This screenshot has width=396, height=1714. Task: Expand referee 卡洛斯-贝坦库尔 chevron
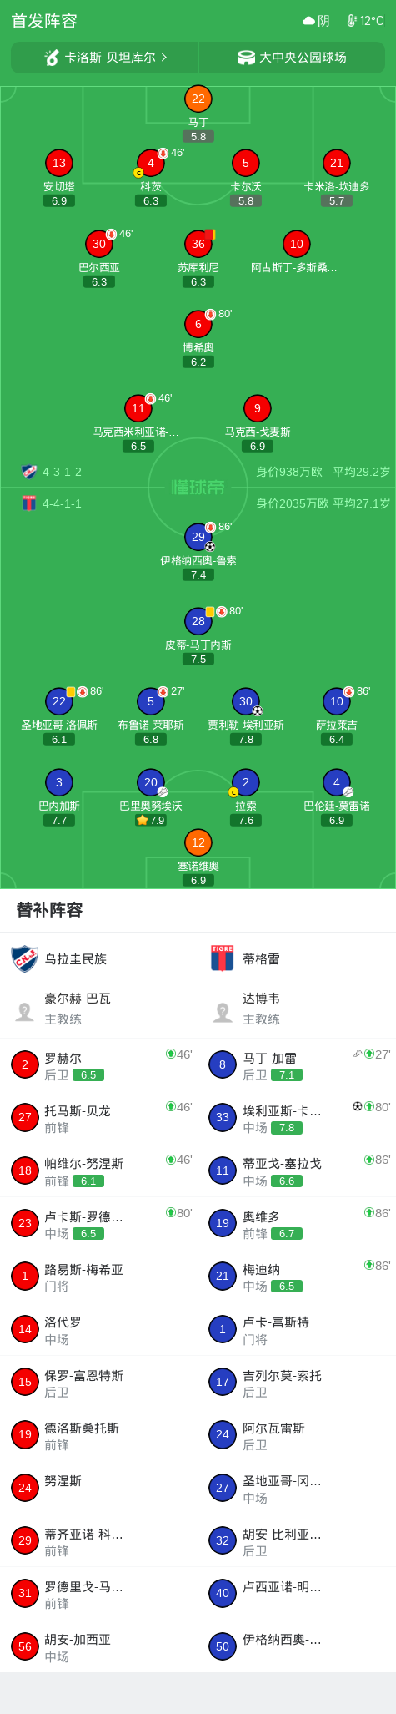(x=164, y=58)
